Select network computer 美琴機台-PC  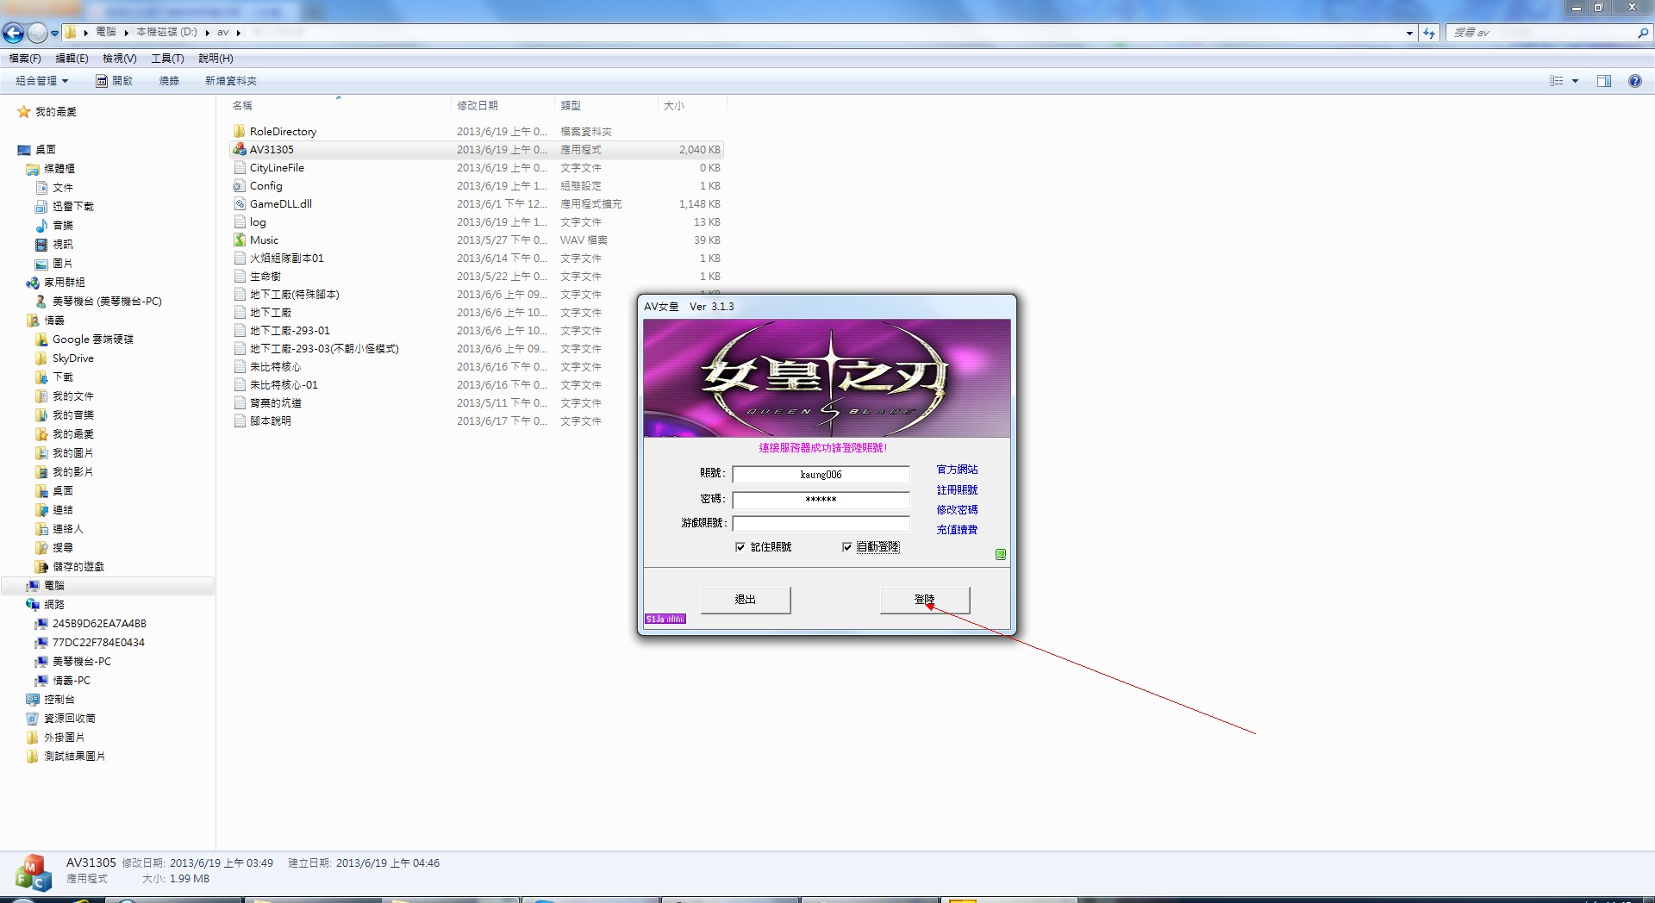(x=72, y=662)
